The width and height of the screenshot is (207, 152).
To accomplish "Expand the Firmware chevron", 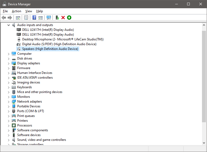I will (8, 68).
